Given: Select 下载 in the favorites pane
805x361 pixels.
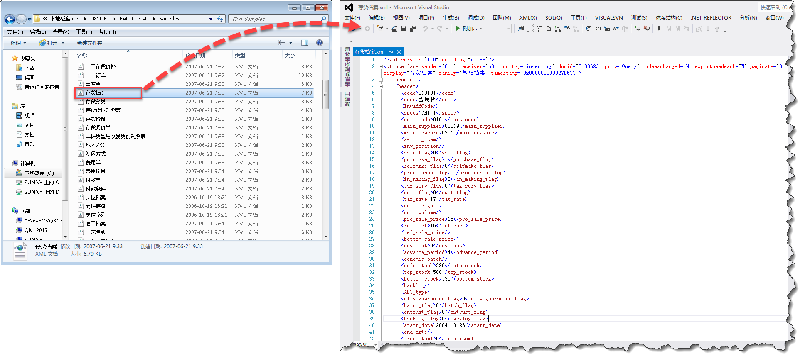Looking at the screenshot, I should pos(25,68).
